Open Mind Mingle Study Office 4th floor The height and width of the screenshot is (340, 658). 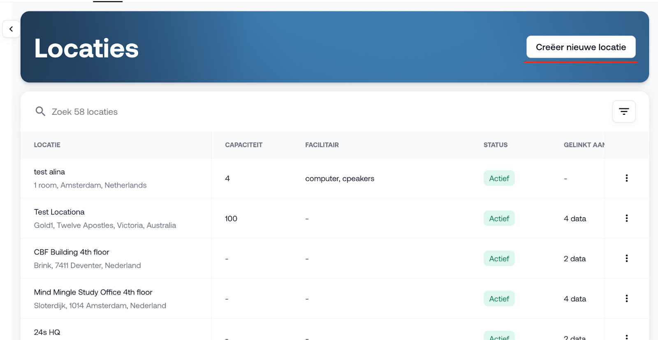point(93,292)
